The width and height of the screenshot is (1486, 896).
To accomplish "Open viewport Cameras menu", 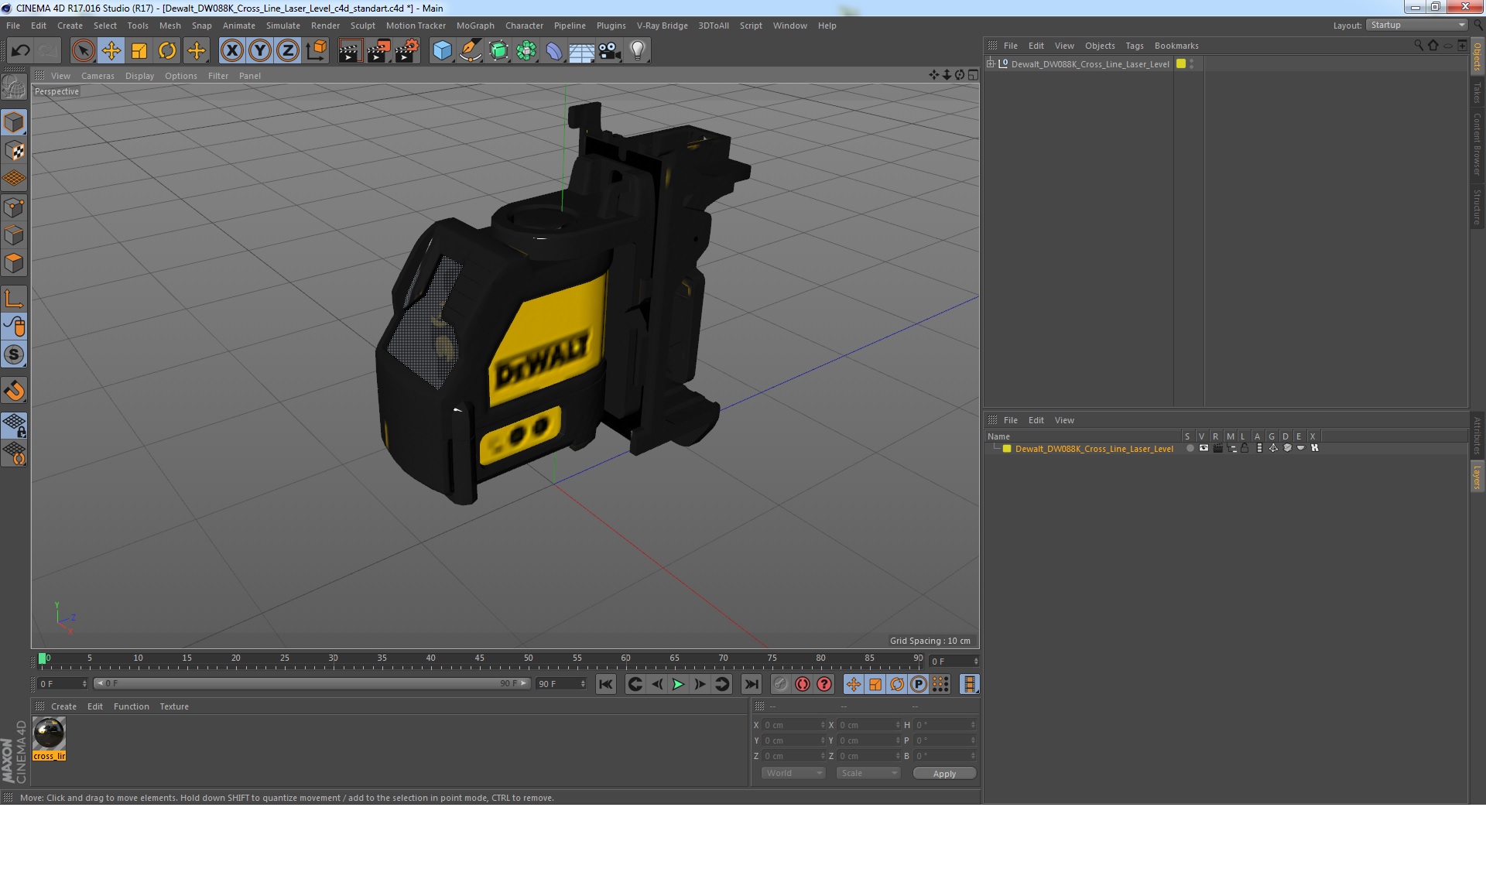I will pos(98,76).
